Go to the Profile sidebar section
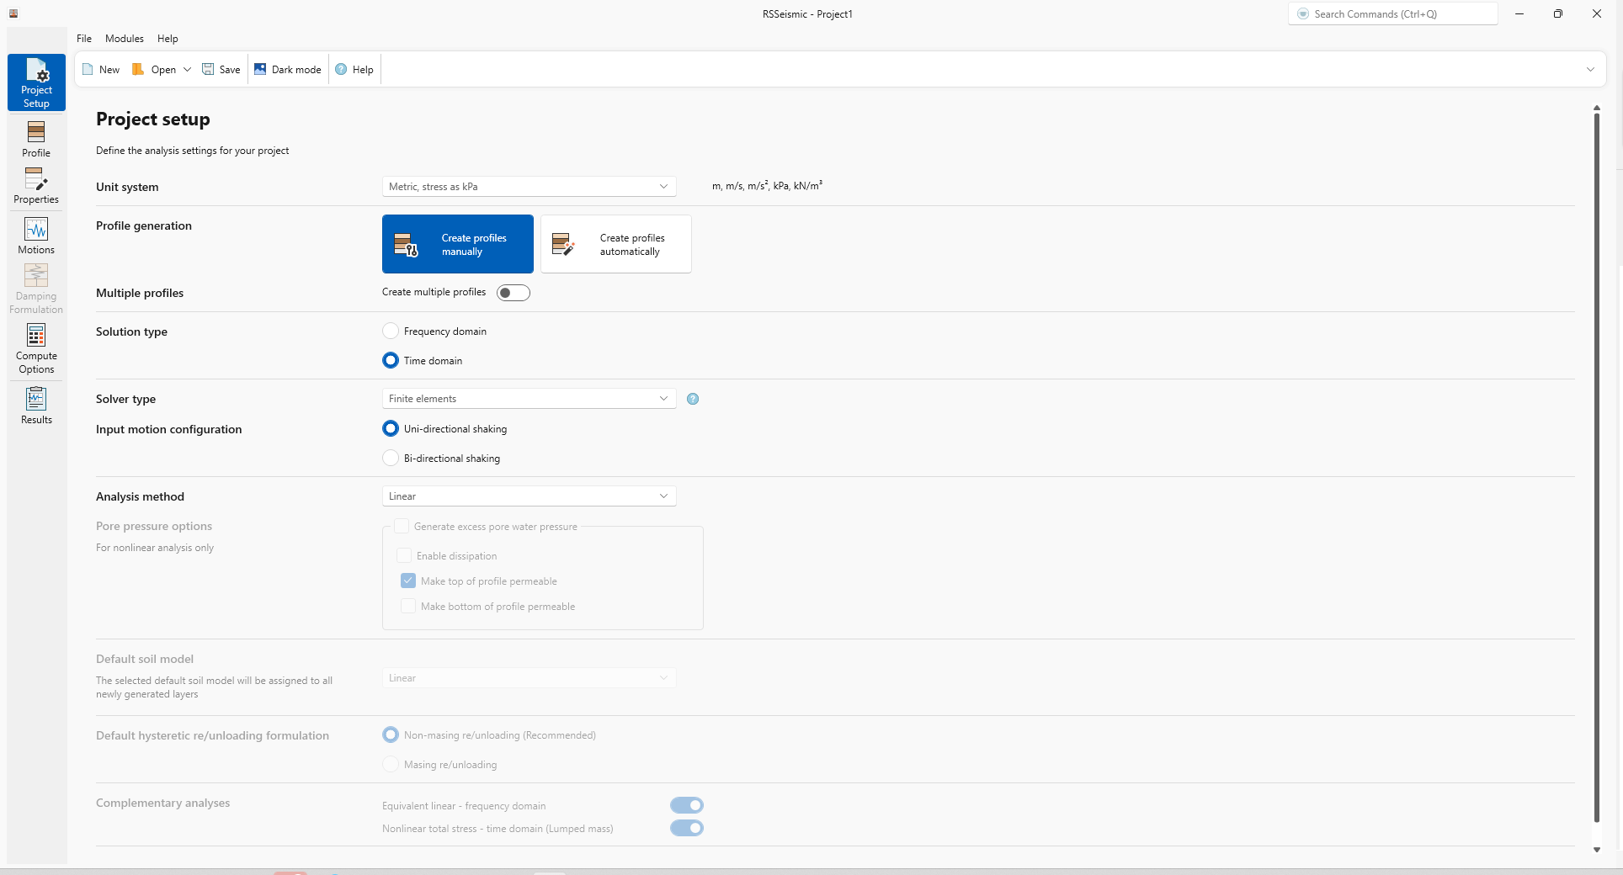The height and width of the screenshot is (875, 1623). (x=36, y=139)
